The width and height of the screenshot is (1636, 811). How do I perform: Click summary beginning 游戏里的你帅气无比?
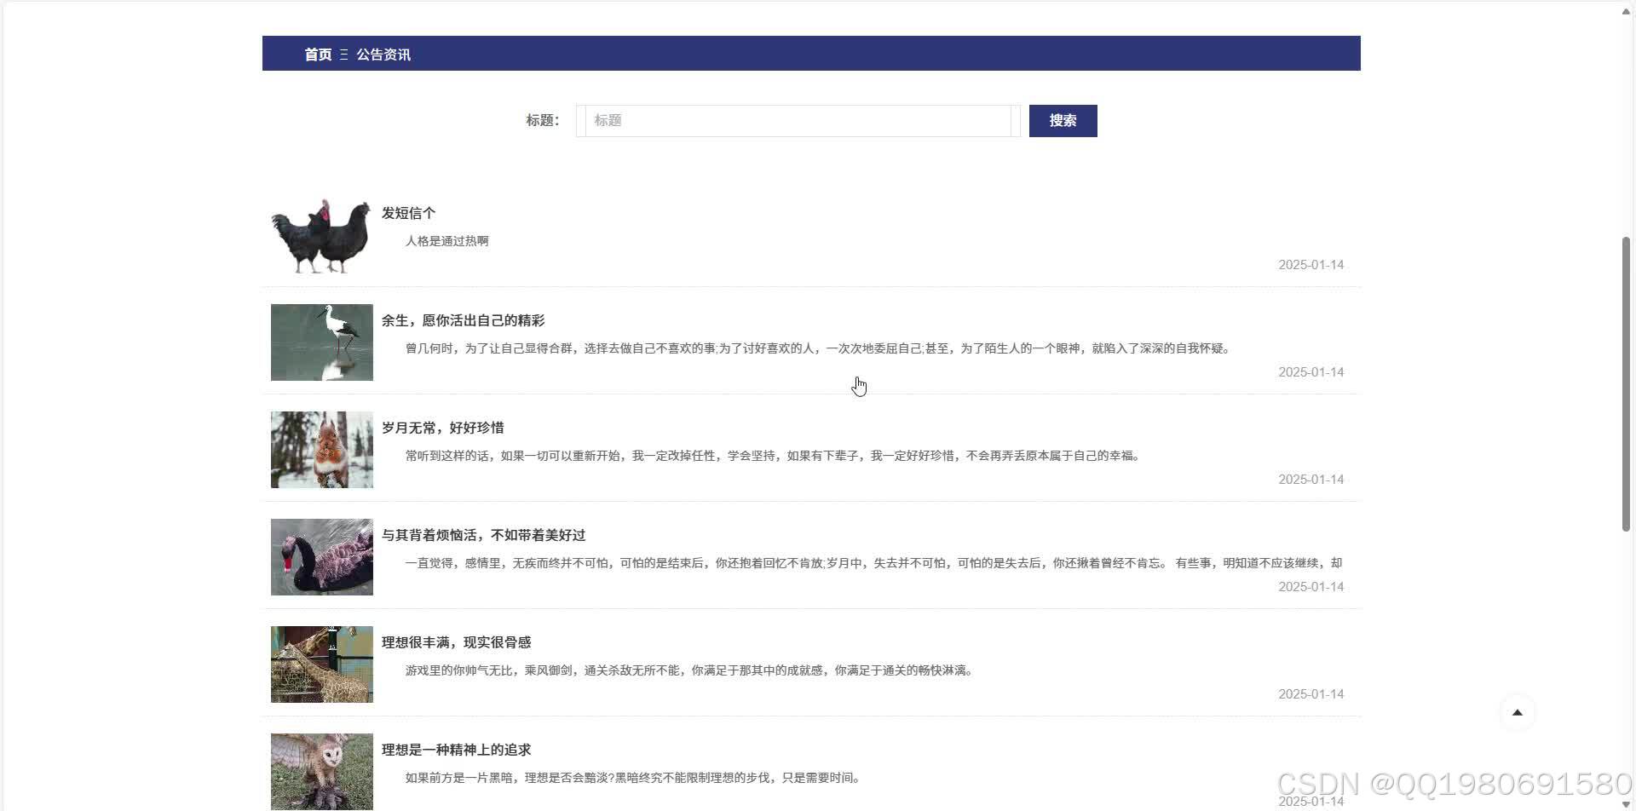(x=690, y=670)
